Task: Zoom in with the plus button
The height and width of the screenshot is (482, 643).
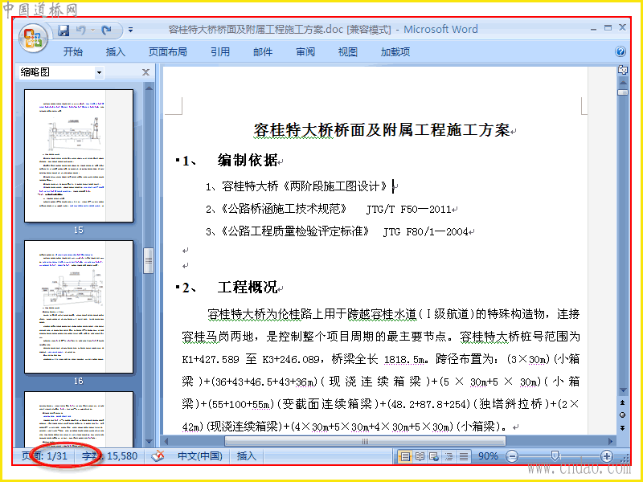Action: pos(607,456)
